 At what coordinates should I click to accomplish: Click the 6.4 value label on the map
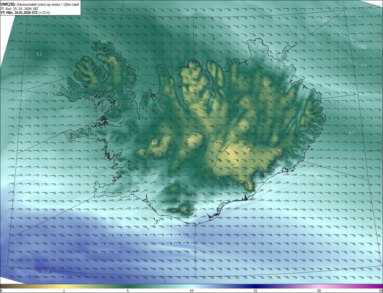click(x=364, y=65)
